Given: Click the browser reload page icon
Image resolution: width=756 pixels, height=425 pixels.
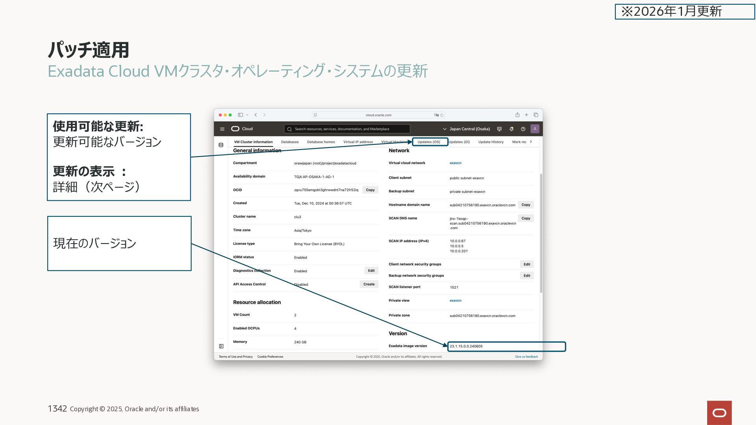Looking at the screenshot, I should (442, 115).
